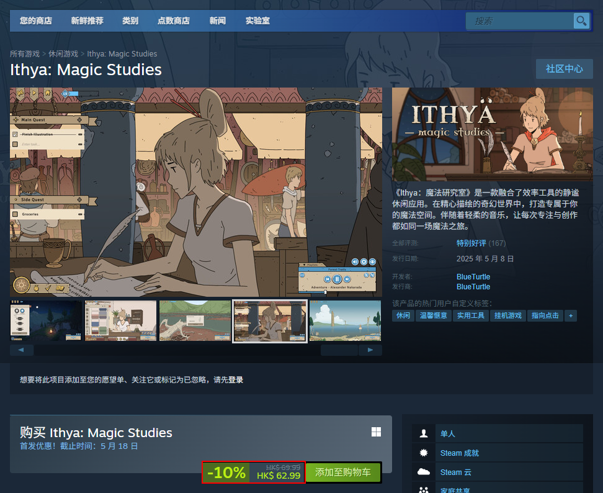Select the highlighted market writing thumbnail
Screen dimensions: 603x493
tap(270, 320)
